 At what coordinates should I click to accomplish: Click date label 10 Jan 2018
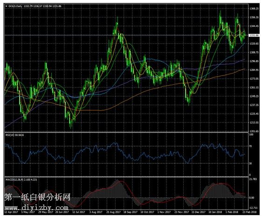(215, 212)
